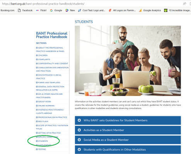This screenshot has width=191, height=154.
Task: Open About the Professional Practice Handbook & Panel
Action: (50, 50)
